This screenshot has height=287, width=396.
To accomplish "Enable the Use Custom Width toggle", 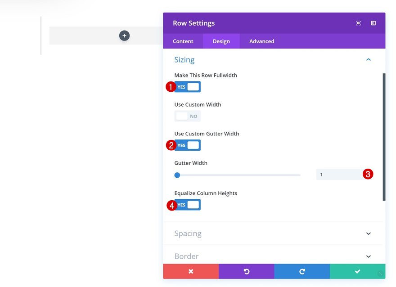I will [x=187, y=116].
